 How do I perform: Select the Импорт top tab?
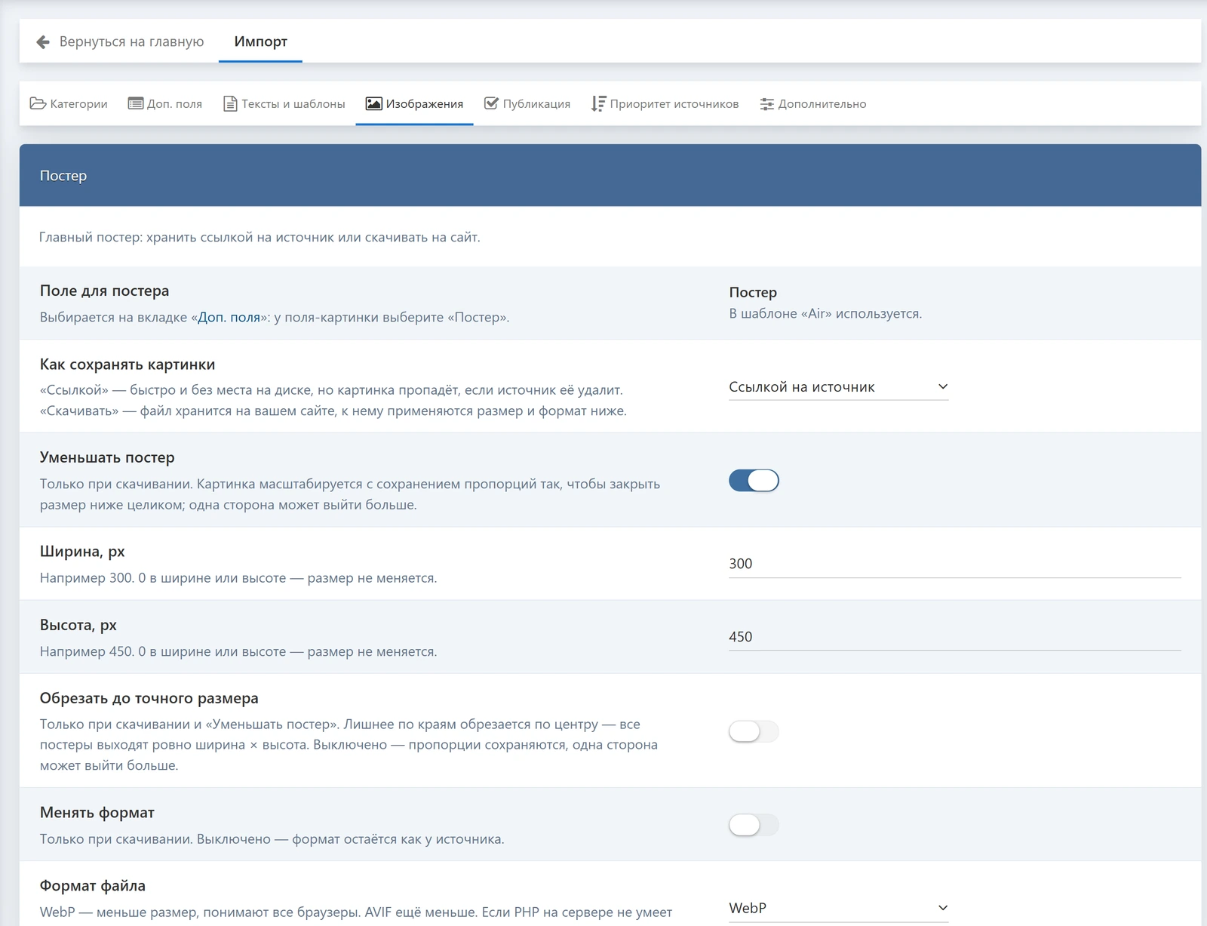coord(260,42)
